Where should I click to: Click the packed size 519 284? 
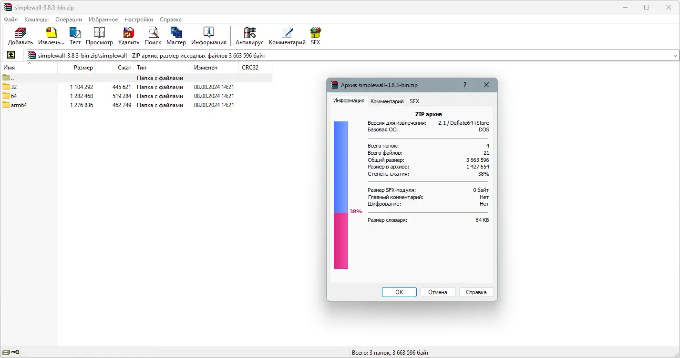tap(122, 96)
